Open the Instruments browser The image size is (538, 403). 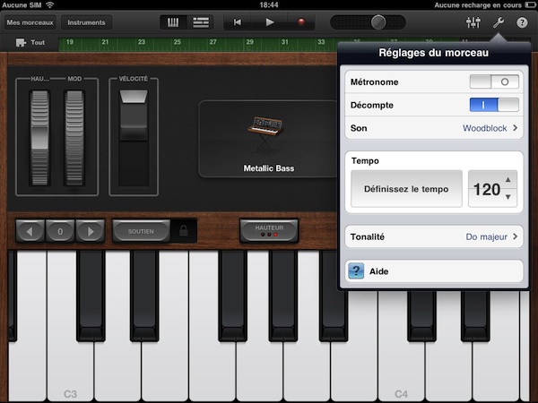click(x=86, y=22)
